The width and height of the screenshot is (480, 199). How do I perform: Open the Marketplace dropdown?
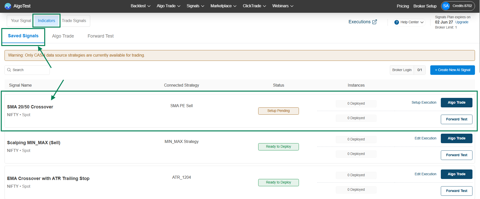coord(223,6)
